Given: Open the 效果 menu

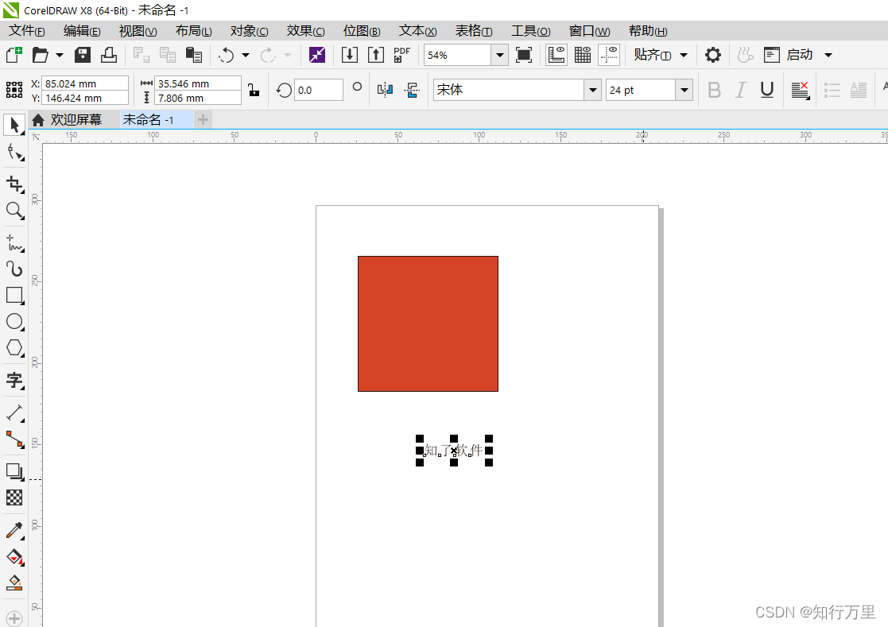Looking at the screenshot, I should point(306,31).
